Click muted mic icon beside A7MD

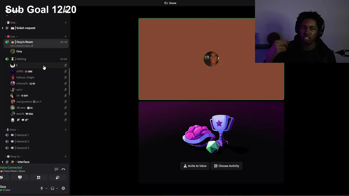65,71
